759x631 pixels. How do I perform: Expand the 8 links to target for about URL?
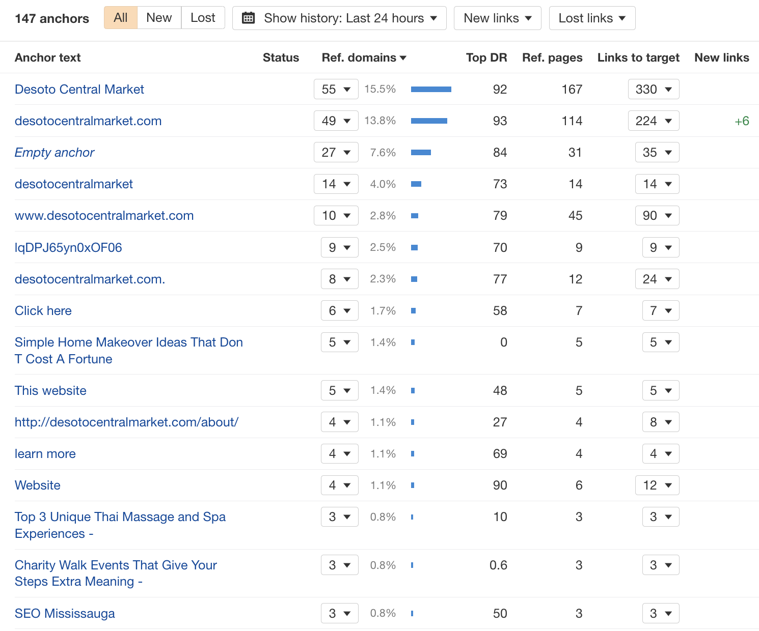(x=661, y=422)
